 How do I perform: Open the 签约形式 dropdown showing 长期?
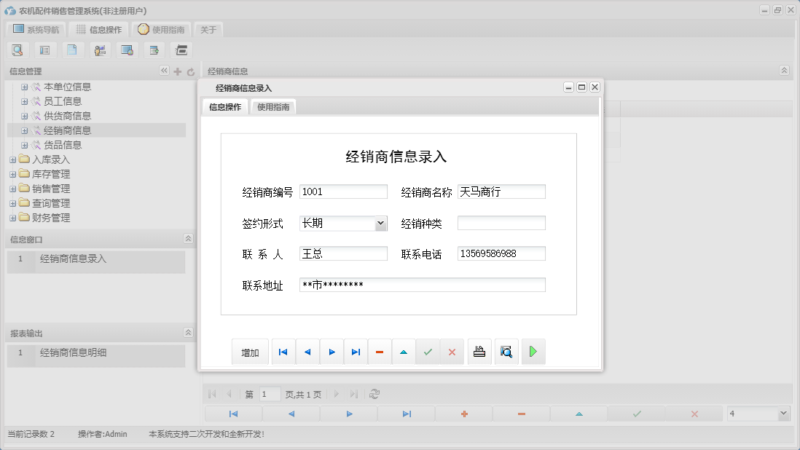pos(382,224)
